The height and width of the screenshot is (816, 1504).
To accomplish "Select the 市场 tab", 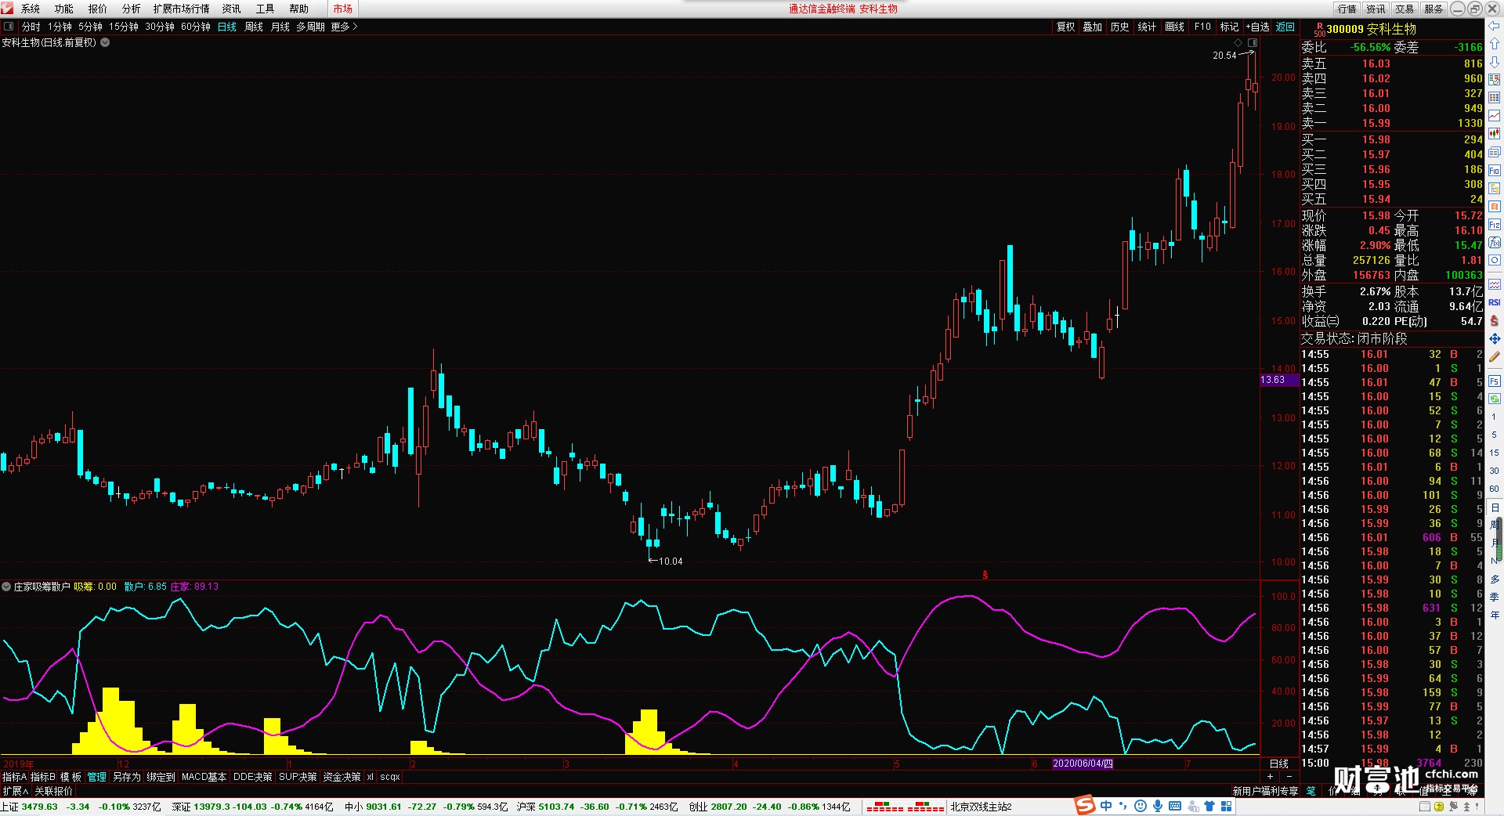I will click(x=343, y=9).
